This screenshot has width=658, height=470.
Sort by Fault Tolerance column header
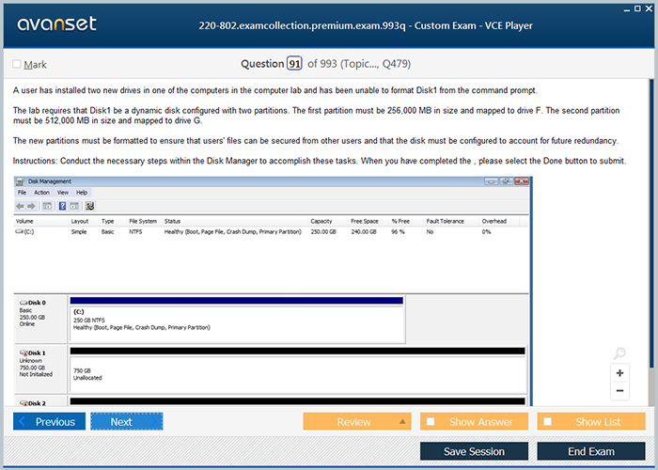[x=451, y=221]
